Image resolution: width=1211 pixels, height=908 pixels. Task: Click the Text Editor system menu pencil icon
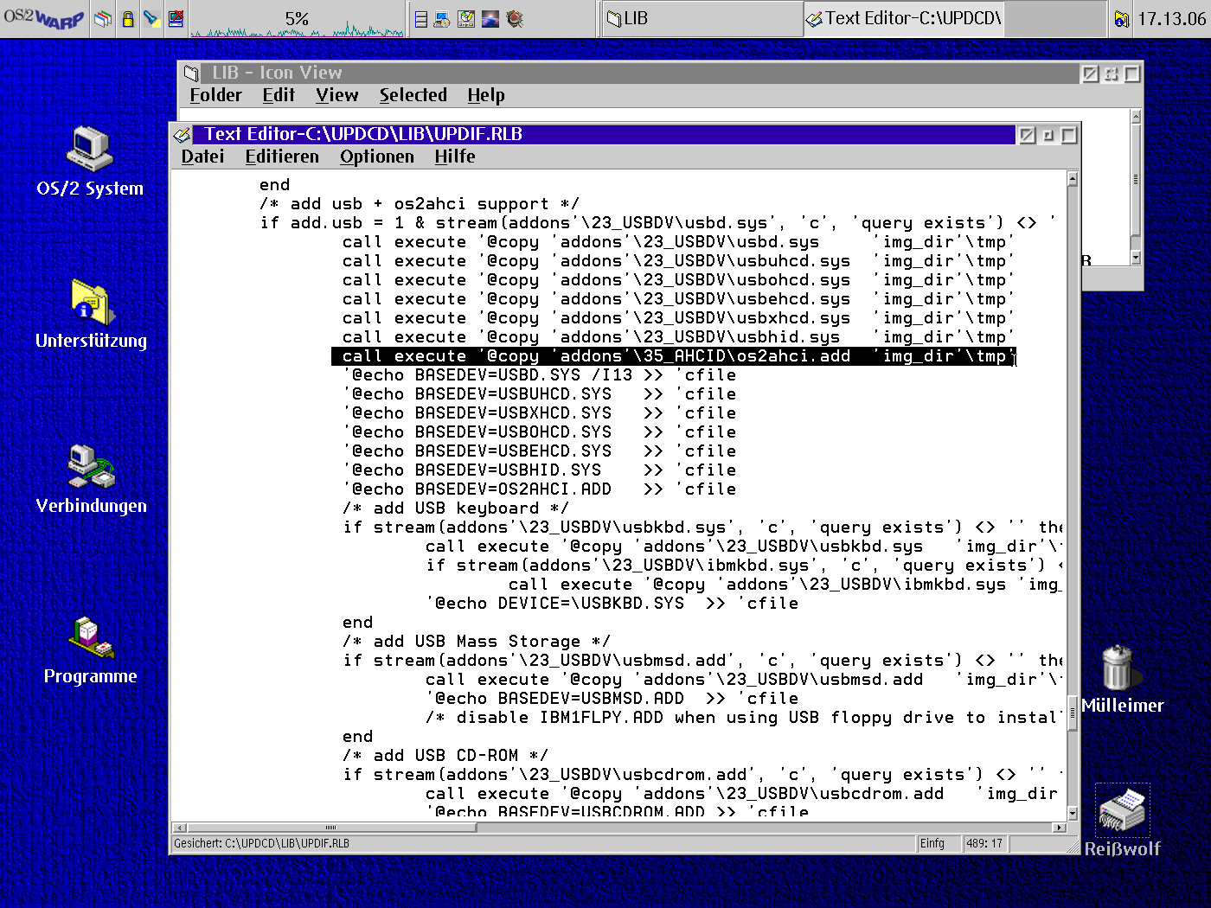[182, 135]
